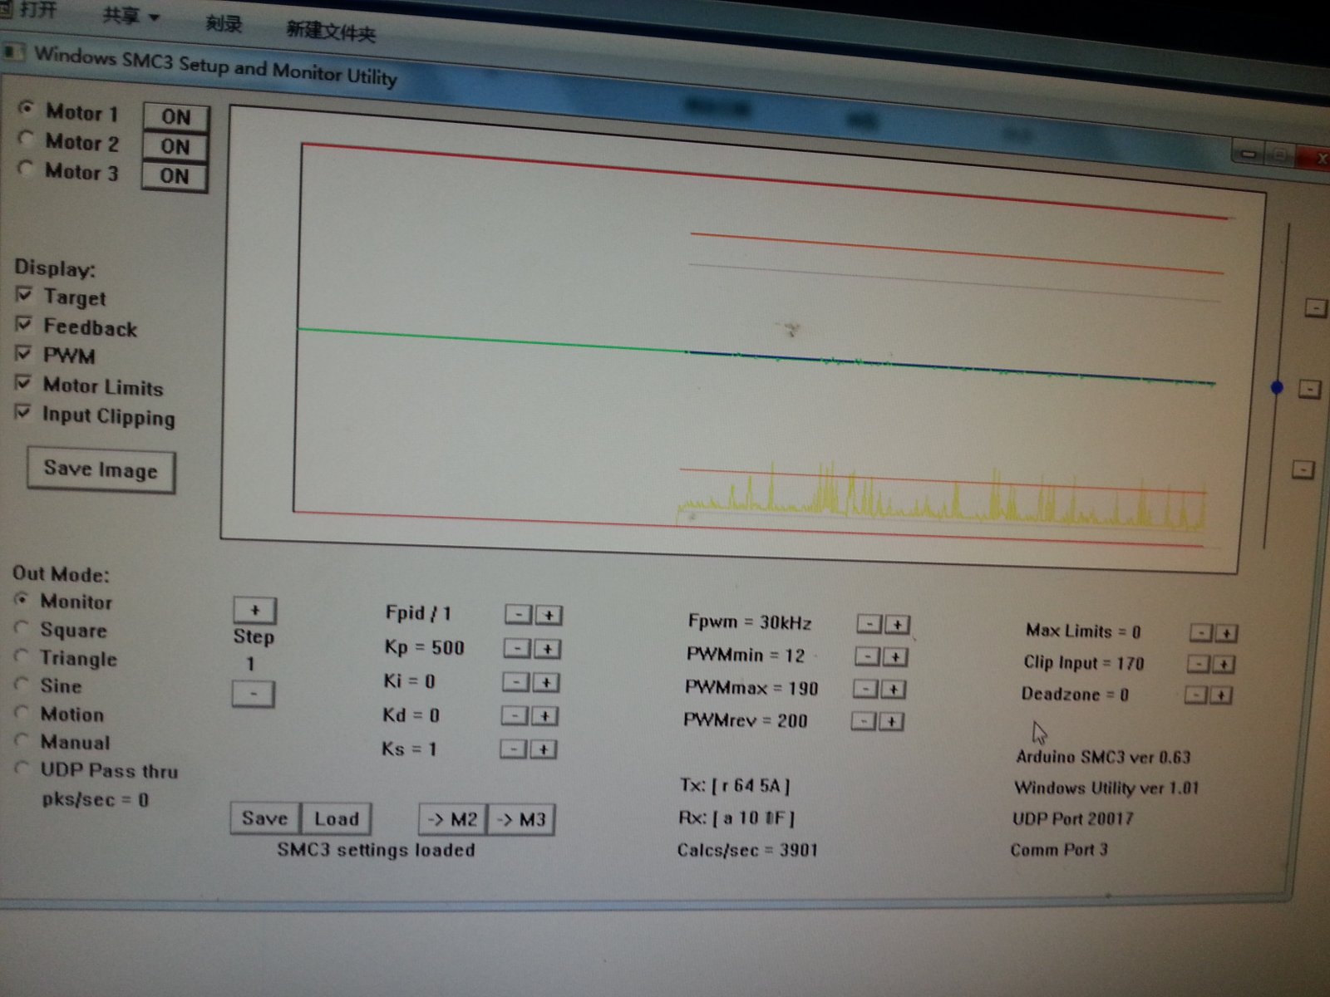Copy settings to Motor 2 with -> M2
Image resolution: width=1330 pixels, height=997 pixels.
452,820
